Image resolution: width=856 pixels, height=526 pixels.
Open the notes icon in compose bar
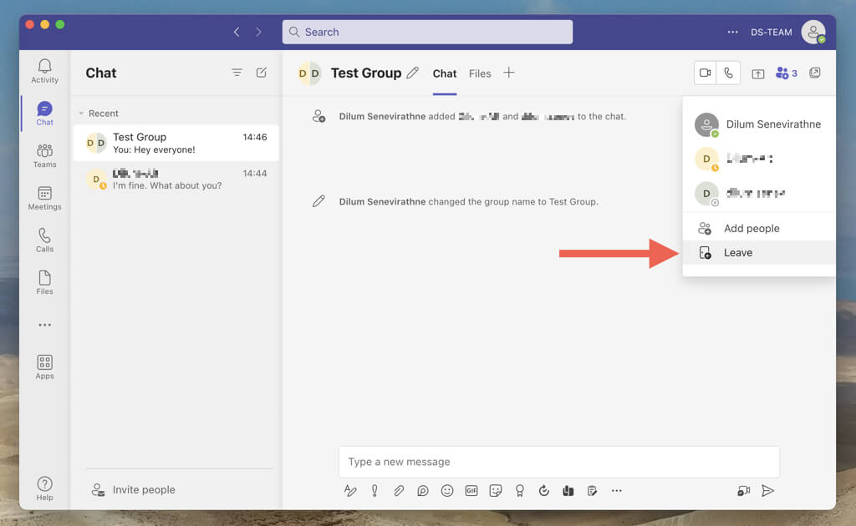tap(593, 491)
